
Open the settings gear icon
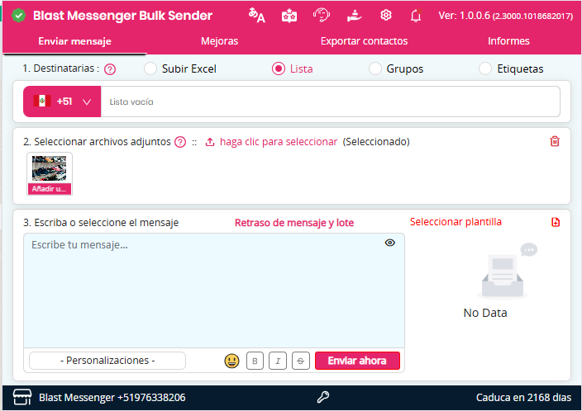click(386, 16)
